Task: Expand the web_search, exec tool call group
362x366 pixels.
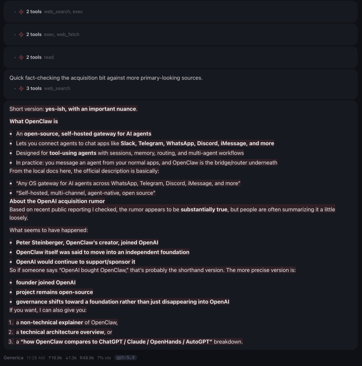Action: [x=54, y=12]
